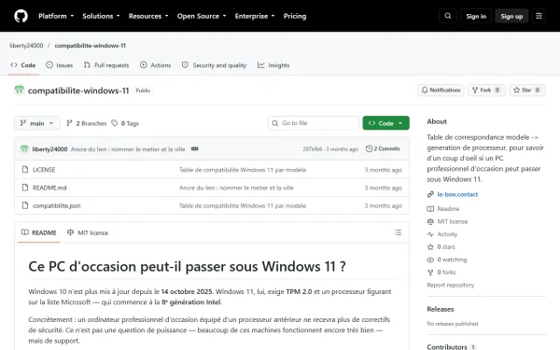Switch to the Code tab
The height and width of the screenshot is (350, 560).
pos(23,65)
